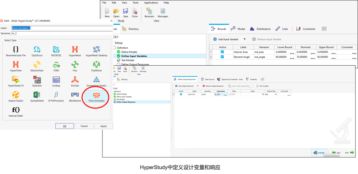The width and height of the screenshot is (358, 174).
Task: Click New study in top toolbar
Action: tap(107, 13)
